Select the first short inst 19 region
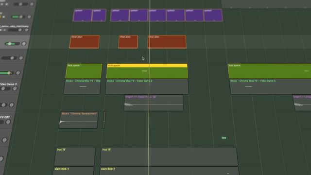 point(75,157)
